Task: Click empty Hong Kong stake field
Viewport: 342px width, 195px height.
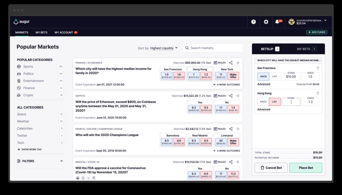Action: pyautogui.click(x=291, y=102)
